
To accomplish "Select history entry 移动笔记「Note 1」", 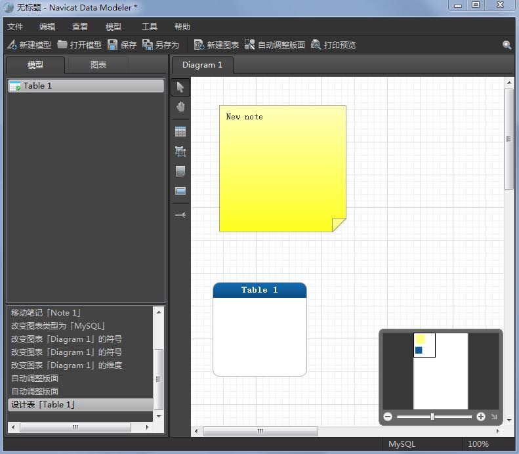I will (46, 313).
